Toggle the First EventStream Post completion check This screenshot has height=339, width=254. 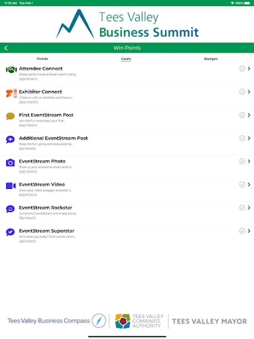point(242,115)
